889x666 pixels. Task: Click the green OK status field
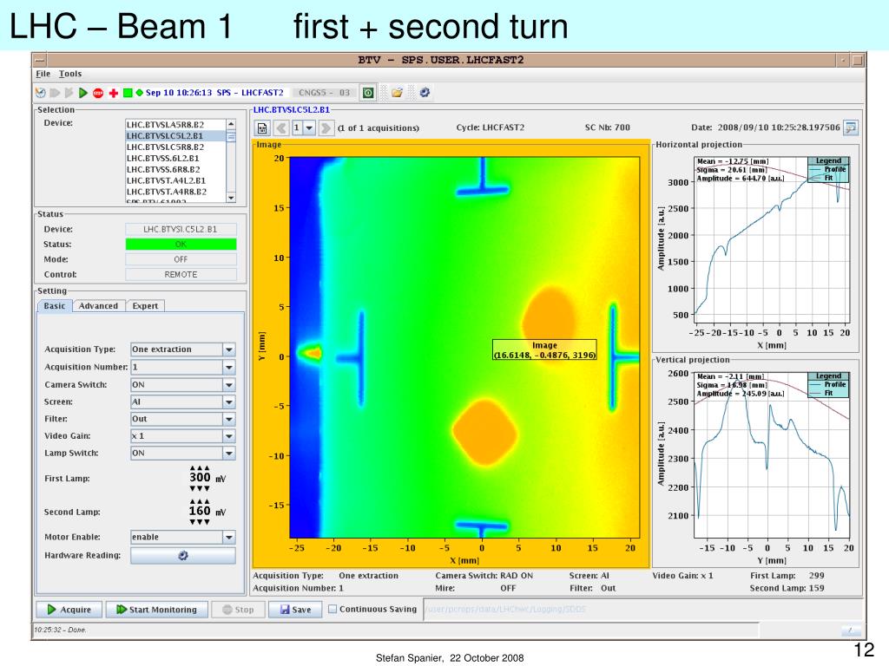click(181, 244)
